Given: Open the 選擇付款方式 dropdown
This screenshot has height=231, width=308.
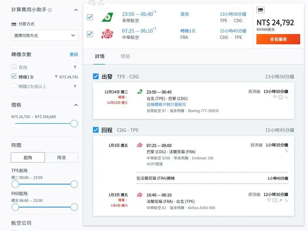Looking at the screenshot, I should tap(45, 35).
